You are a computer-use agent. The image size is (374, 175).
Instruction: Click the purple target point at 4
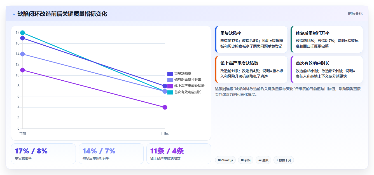[x=165, y=107]
